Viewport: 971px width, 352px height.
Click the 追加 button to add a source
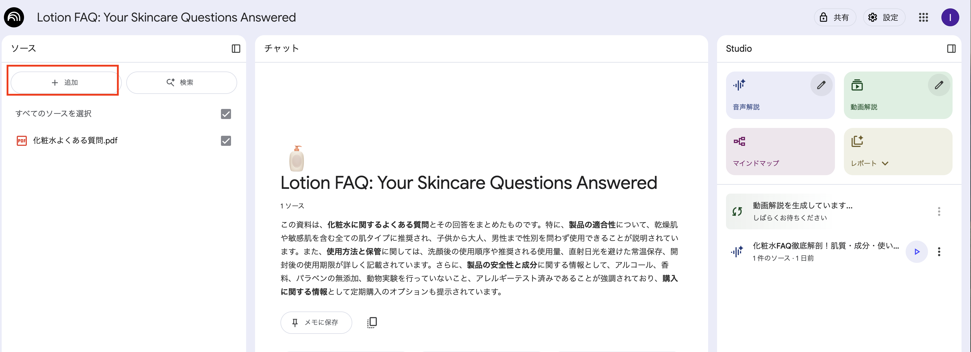pyautogui.click(x=65, y=82)
